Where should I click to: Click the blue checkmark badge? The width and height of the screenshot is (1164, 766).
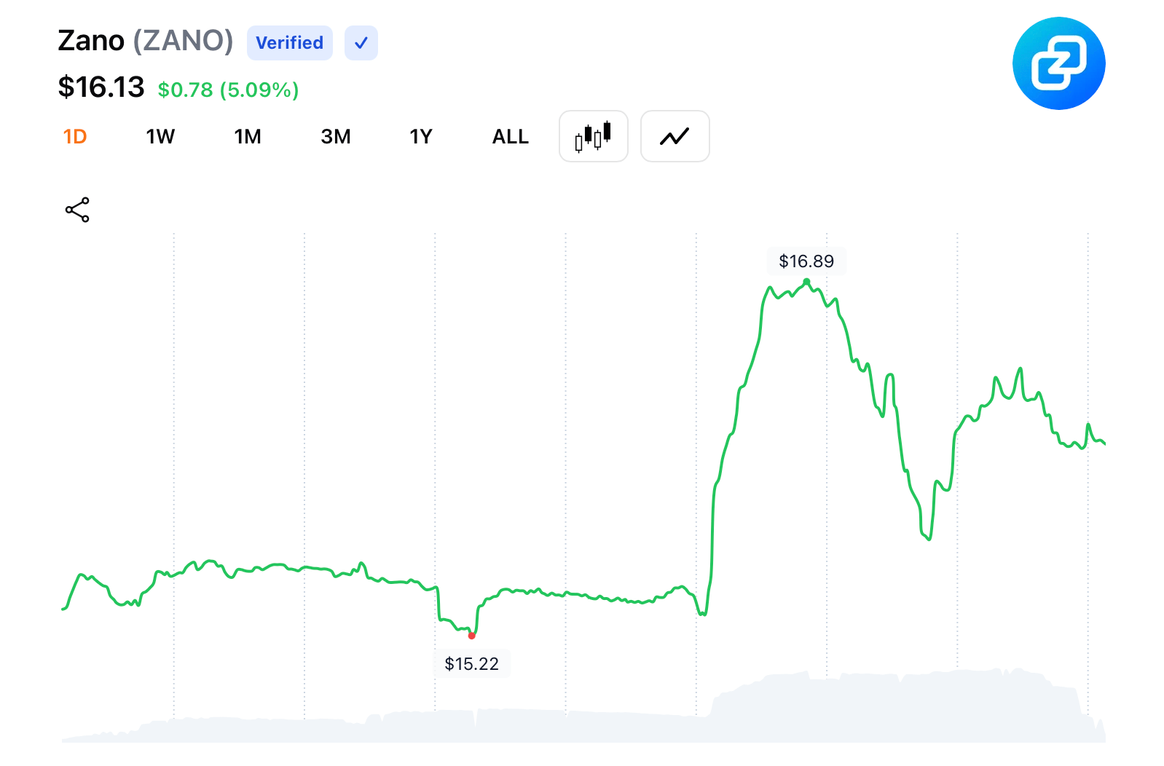click(361, 43)
